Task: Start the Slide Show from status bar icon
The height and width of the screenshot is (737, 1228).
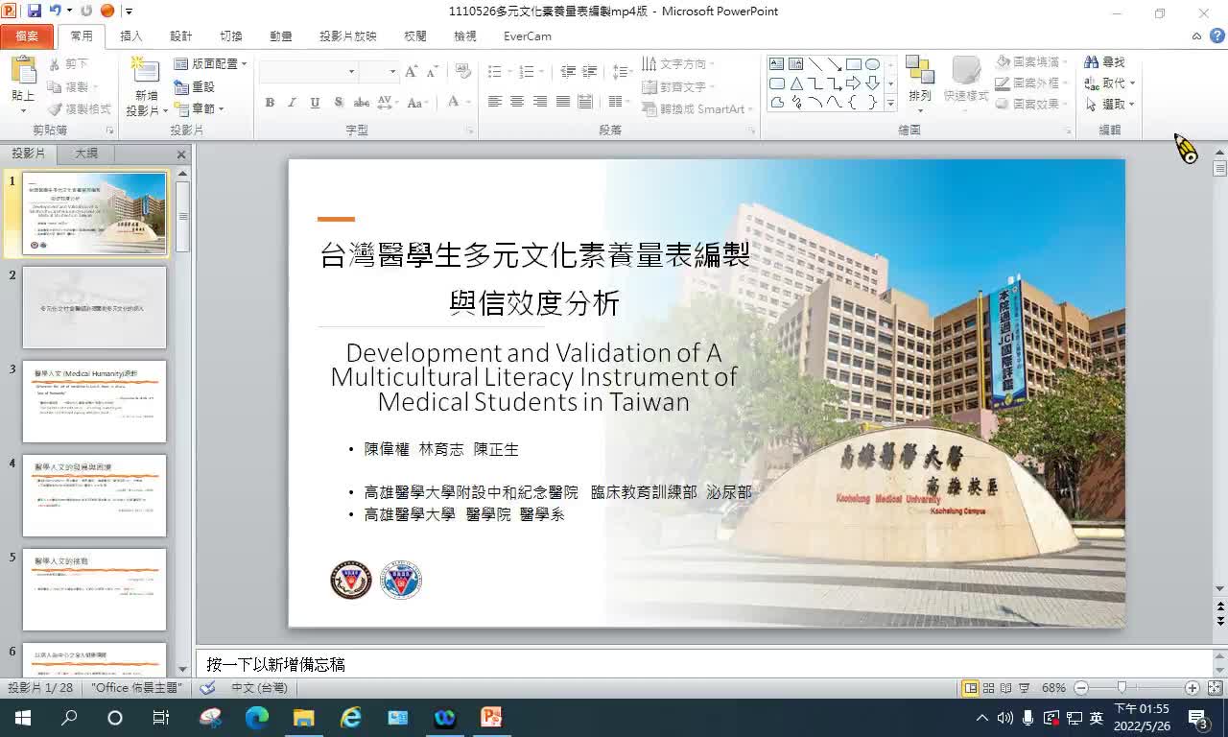Action: tap(1023, 688)
